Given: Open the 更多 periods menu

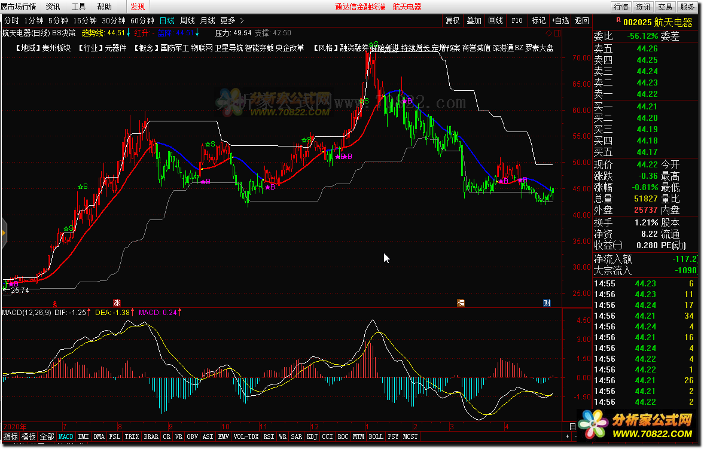Looking at the screenshot, I should coord(228,21).
